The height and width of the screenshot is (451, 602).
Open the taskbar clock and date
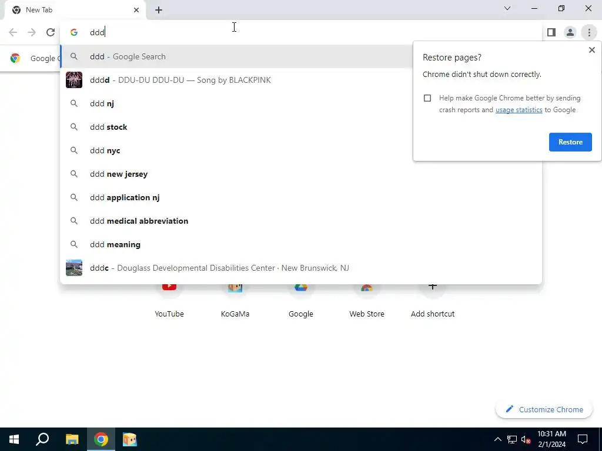pos(551,439)
